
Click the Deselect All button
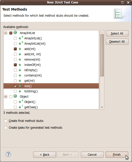click(117, 42)
